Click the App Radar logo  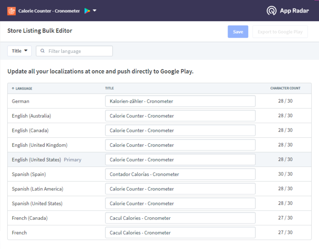[x=287, y=11]
